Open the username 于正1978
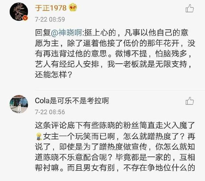Image resolution: width=205 pixels, height=181 pixels. pyautogui.click(x=51, y=8)
